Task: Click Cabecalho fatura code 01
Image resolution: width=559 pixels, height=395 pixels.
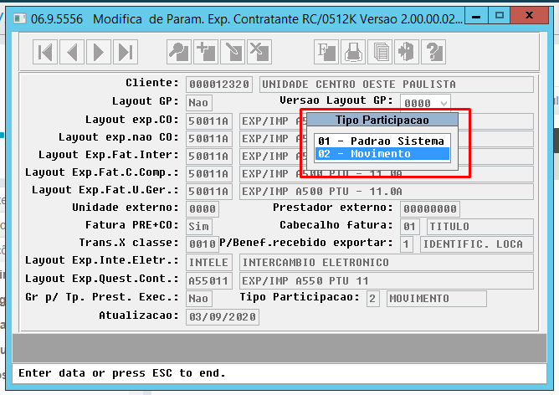Action: 410,227
